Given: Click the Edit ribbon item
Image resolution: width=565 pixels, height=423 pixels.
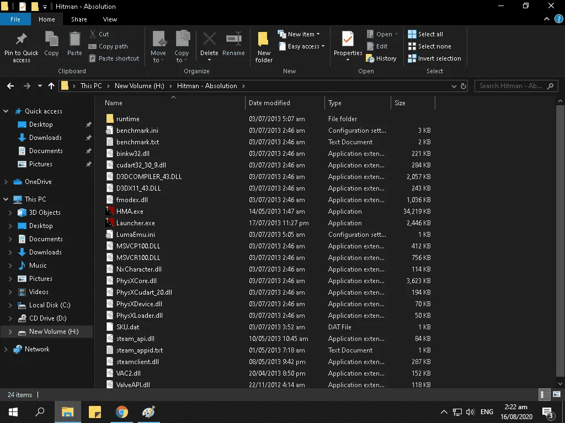Looking at the screenshot, I should (x=377, y=46).
